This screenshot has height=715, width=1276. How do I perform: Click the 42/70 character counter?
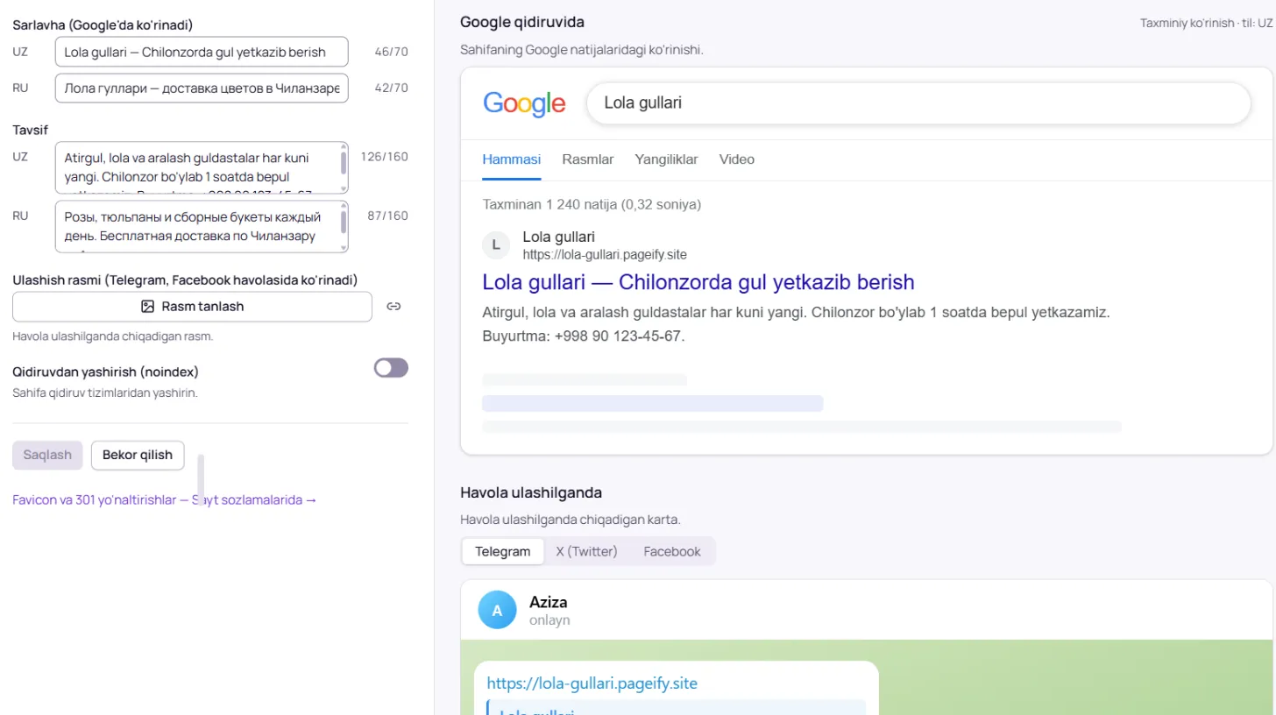tap(391, 88)
